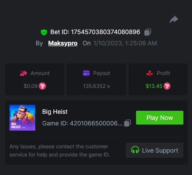Screen dimensions: 192x175
Task: Click the Amount money bag icon
Action: point(23,73)
